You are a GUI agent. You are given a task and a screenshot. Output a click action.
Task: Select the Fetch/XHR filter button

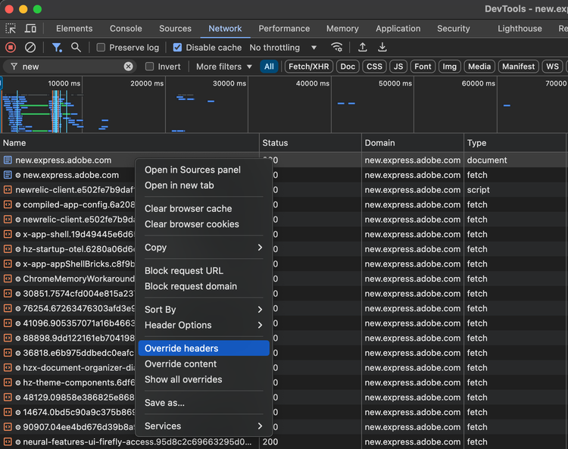[308, 67]
